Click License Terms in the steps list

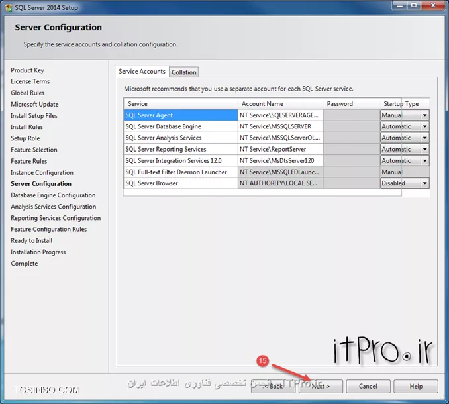click(x=30, y=81)
